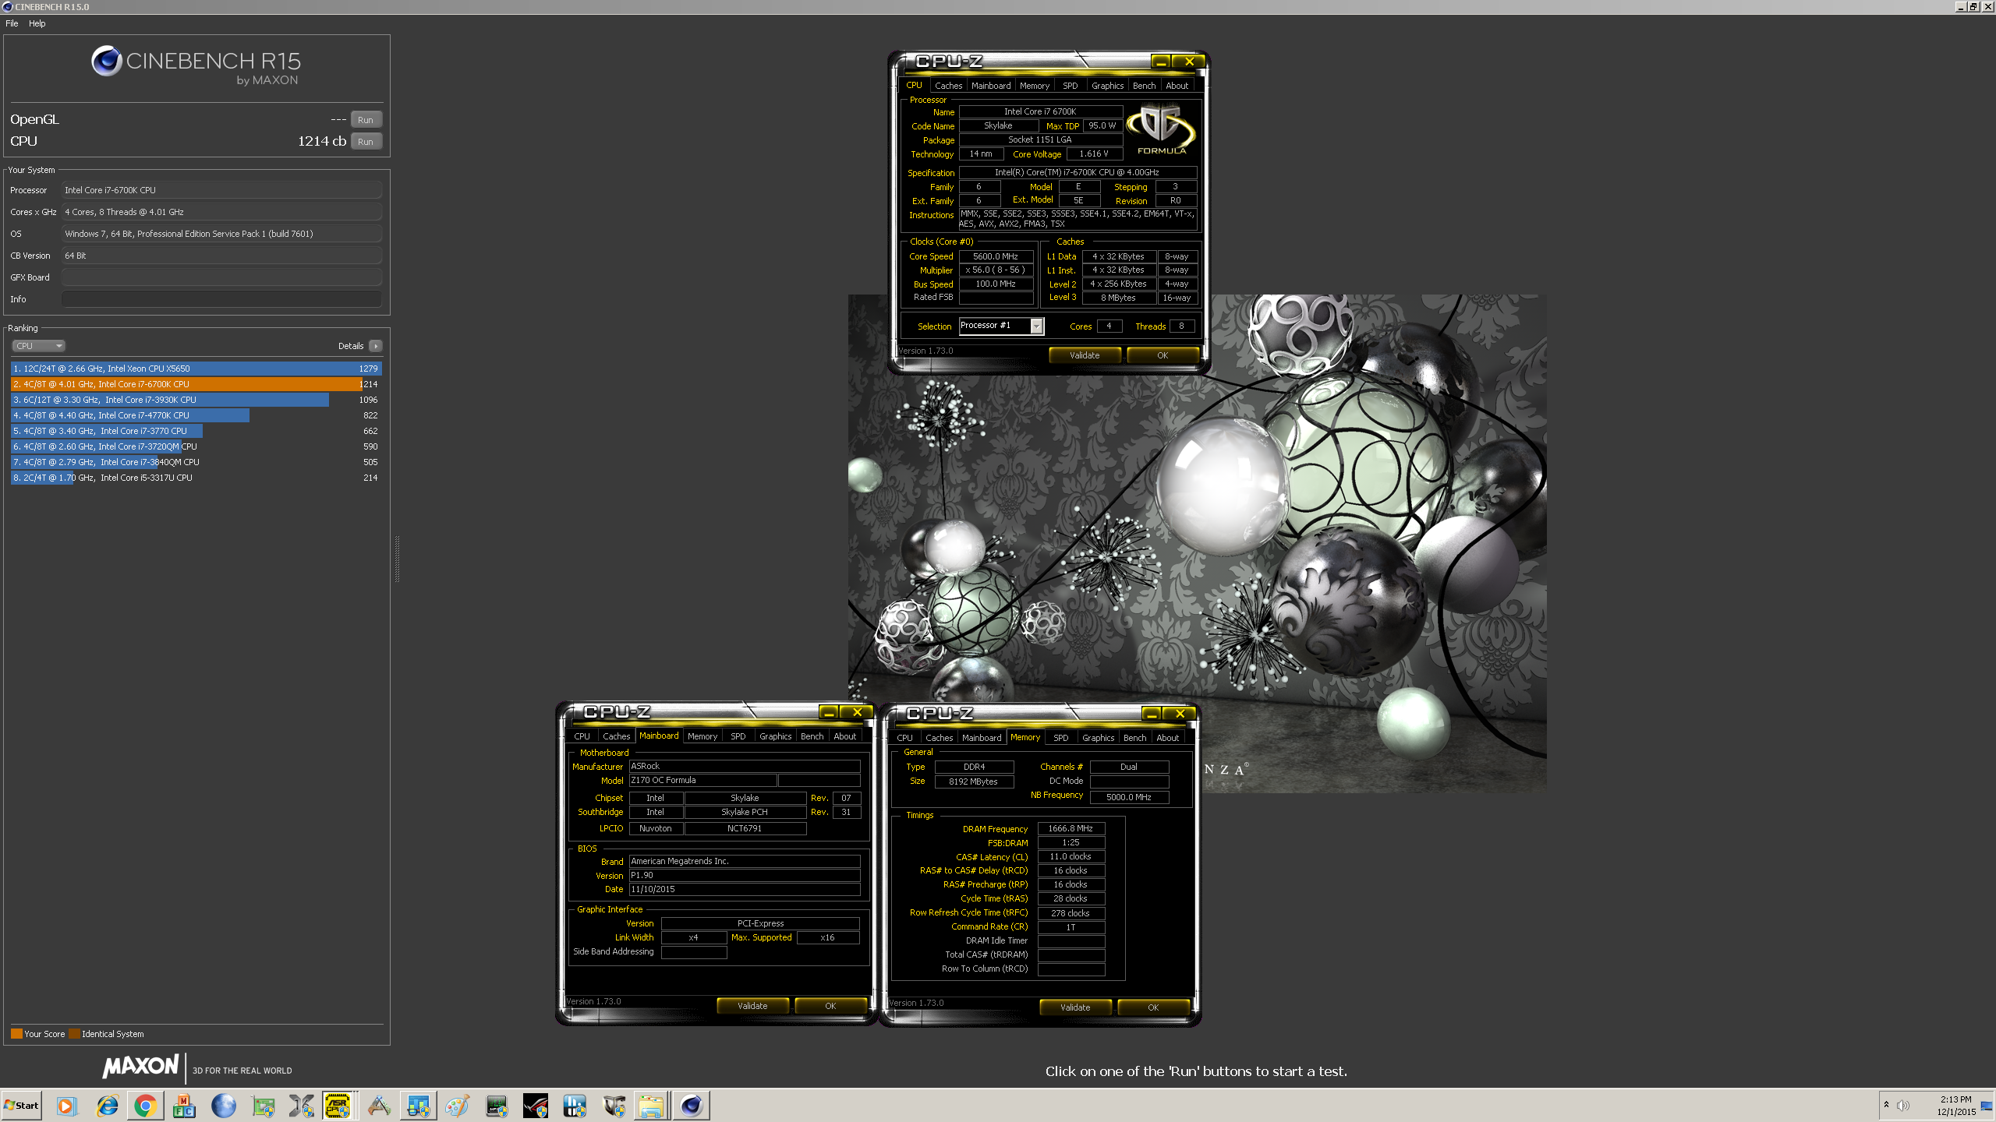Open the yellow ASR CPU-Z icon in taskbar
The image size is (1996, 1122).
(x=338, y=1105)
